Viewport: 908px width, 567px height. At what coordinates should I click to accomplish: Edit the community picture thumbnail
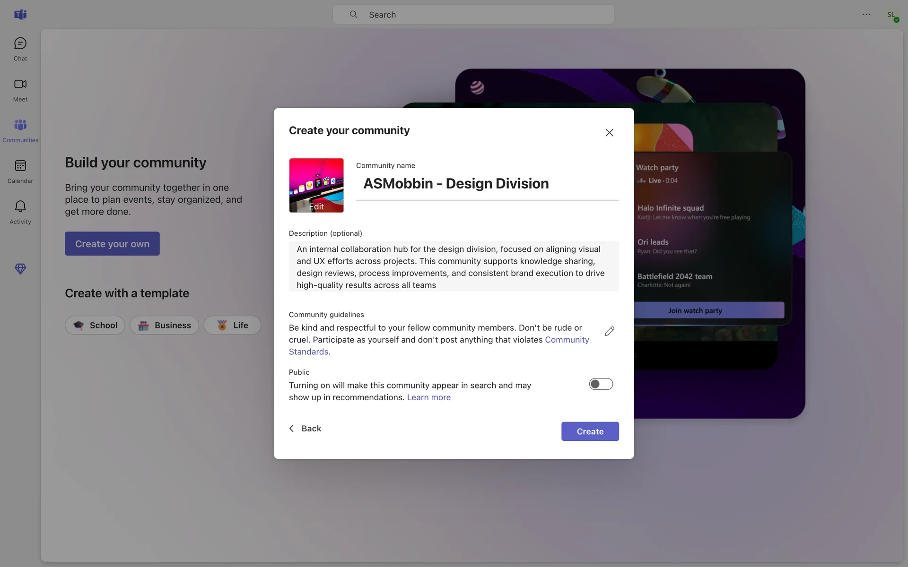[316, 186]
